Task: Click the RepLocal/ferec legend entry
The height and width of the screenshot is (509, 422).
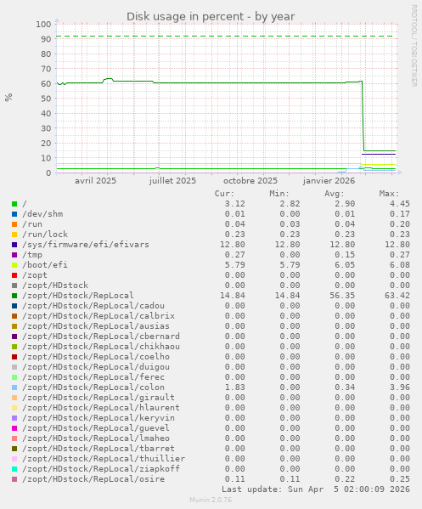Action: point(93,377)
